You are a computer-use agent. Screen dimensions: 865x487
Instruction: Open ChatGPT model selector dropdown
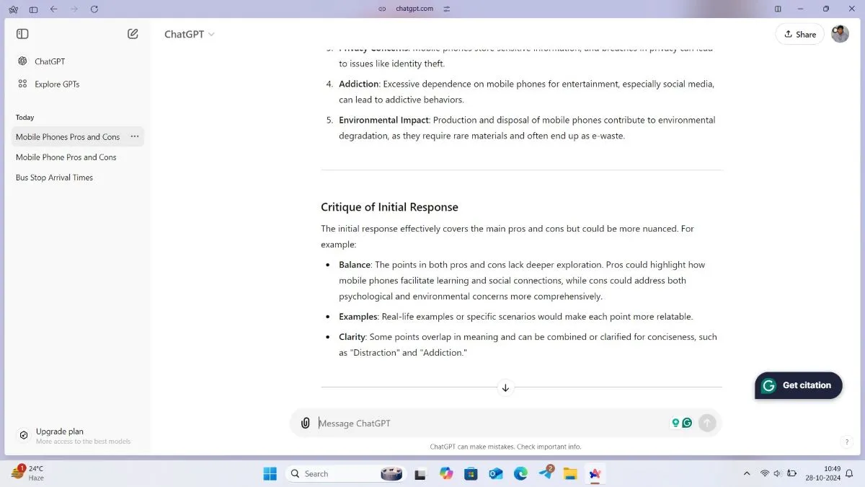coord(190,34)
